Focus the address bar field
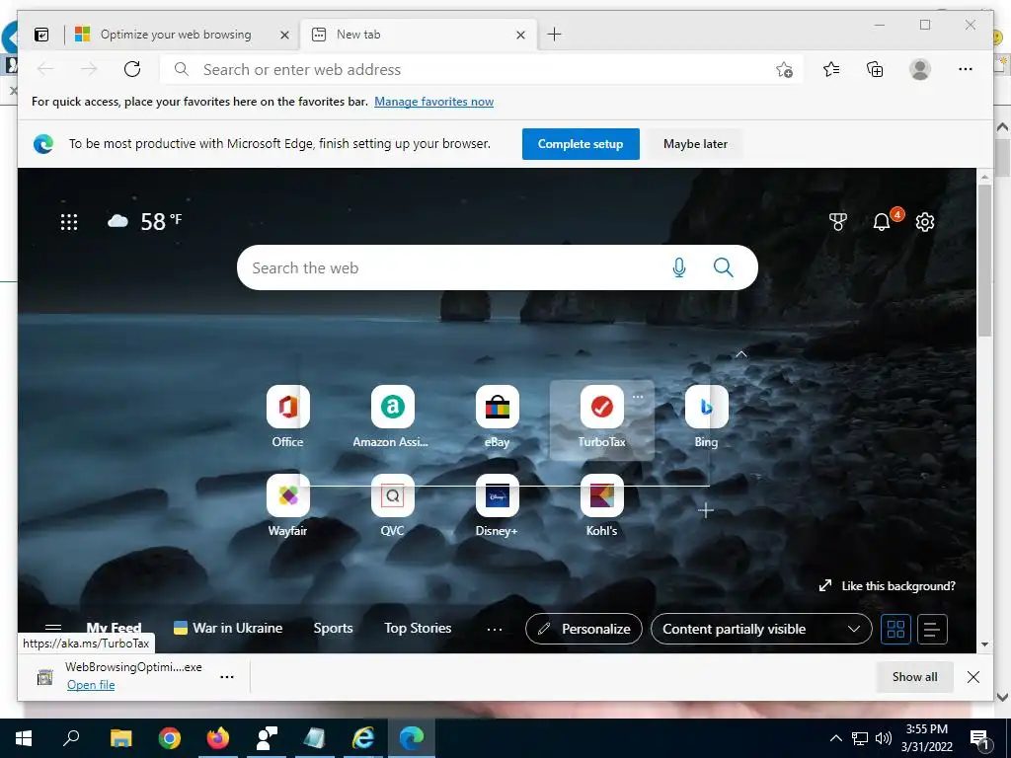 481,69
